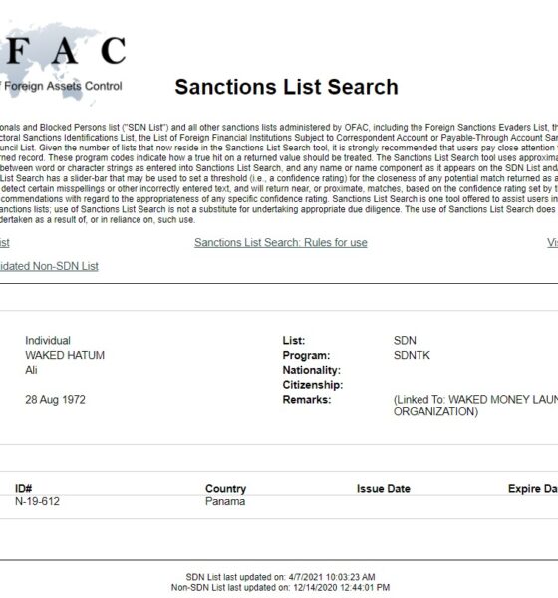Select the Country column header

coord(226,489)
